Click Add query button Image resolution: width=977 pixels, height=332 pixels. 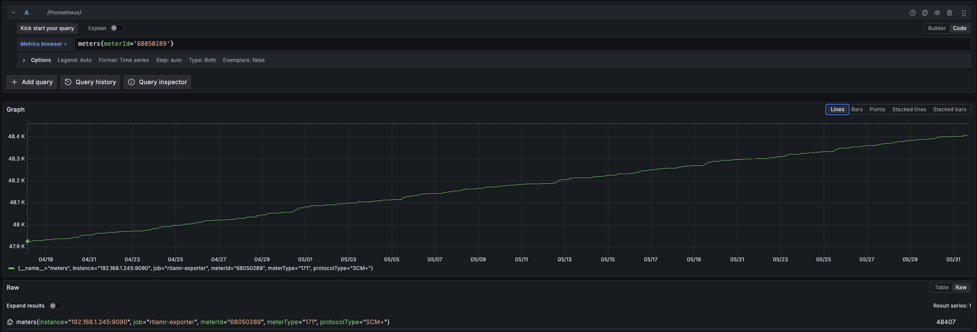click(31, 82)
